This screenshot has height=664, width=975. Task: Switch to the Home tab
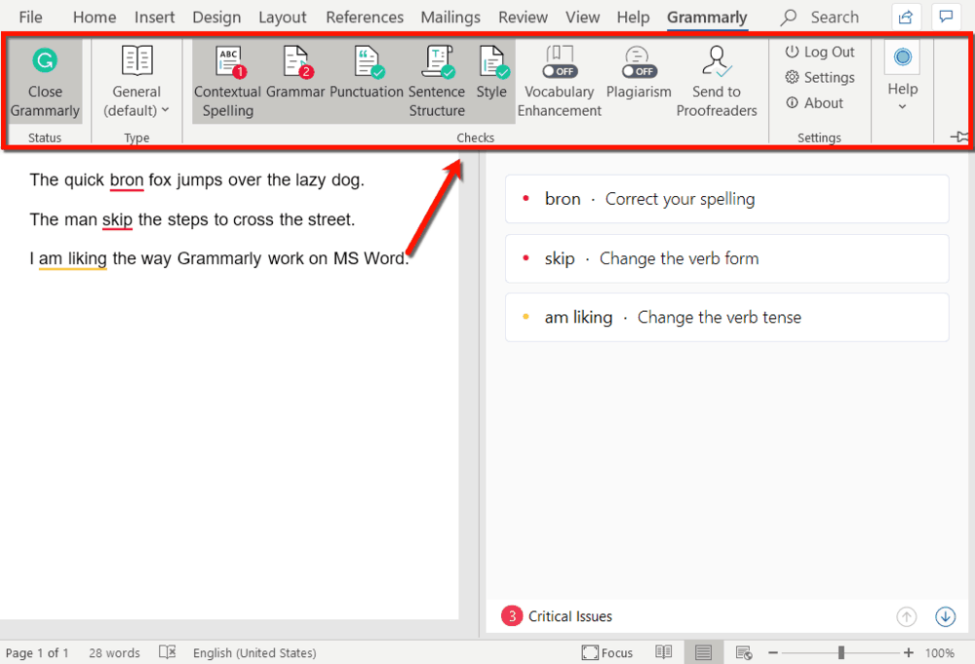[95, 18]
